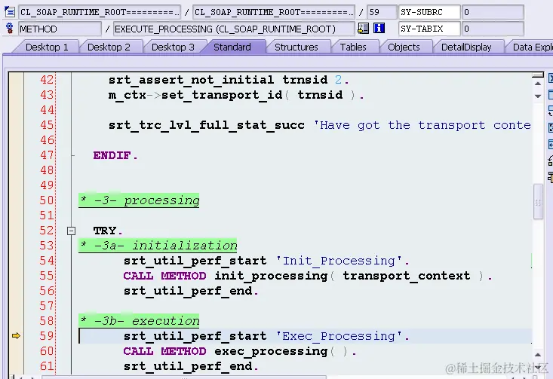Image resolution: width=553 pixels, height=379 pixels.
Task: Select the Standard tab
Action: pyautogui.click(x=232, y=47)
